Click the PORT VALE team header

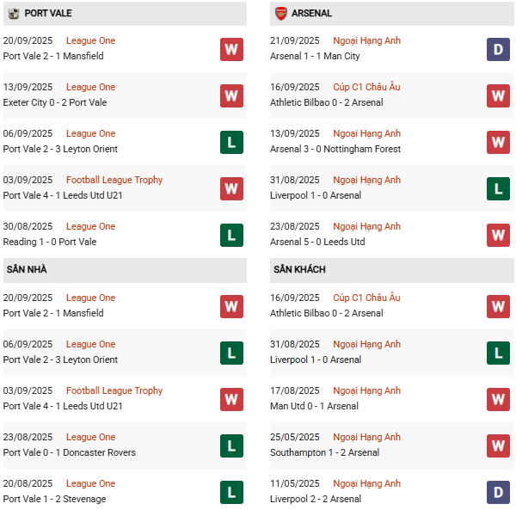coord(125,14)
